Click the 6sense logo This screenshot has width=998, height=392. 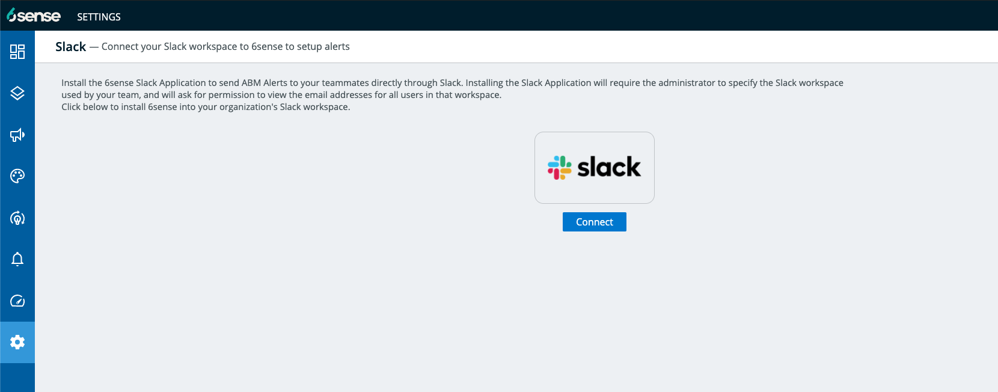click(33, 16)
